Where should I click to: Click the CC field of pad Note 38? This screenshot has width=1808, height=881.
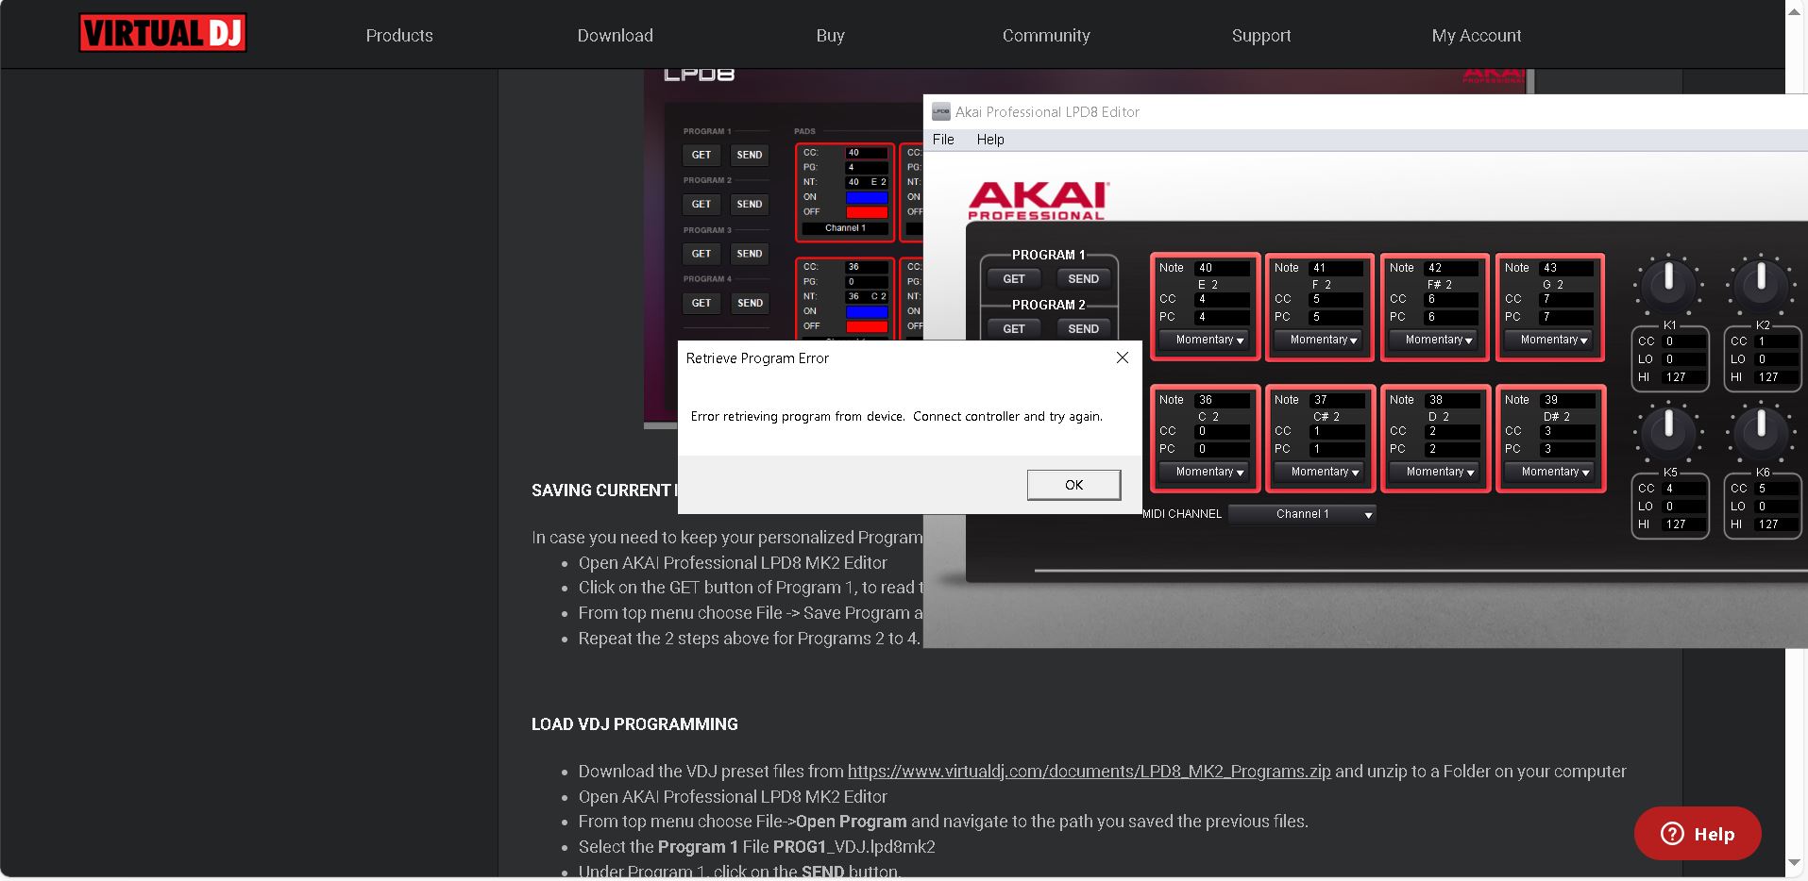coord(1452,431)
